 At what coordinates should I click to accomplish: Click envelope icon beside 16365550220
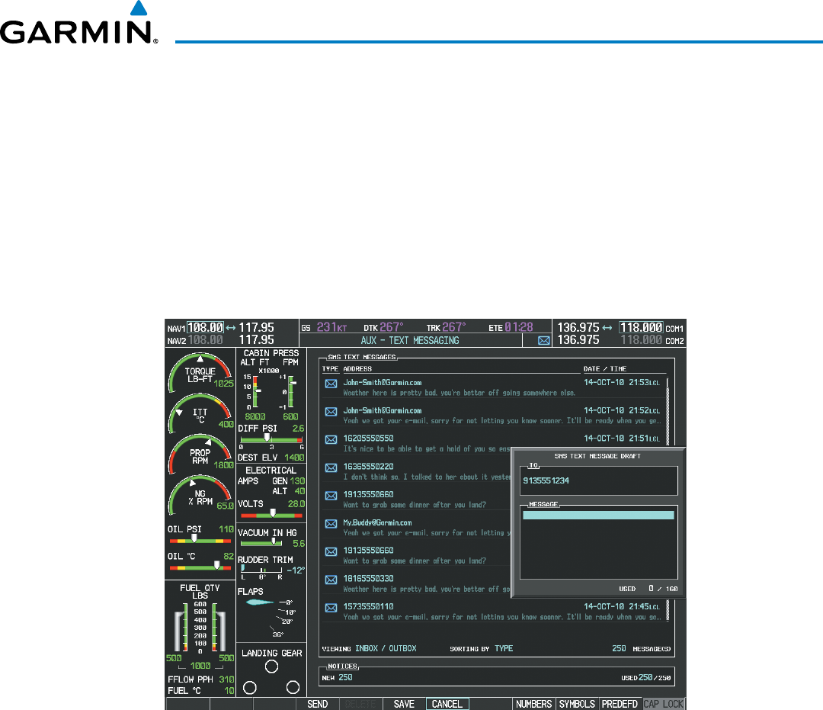(331, 467)
